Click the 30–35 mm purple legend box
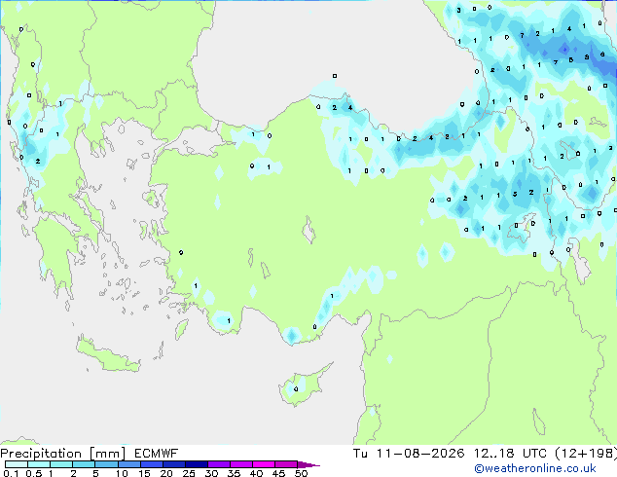The image size is (617, 477). (219, 464)
